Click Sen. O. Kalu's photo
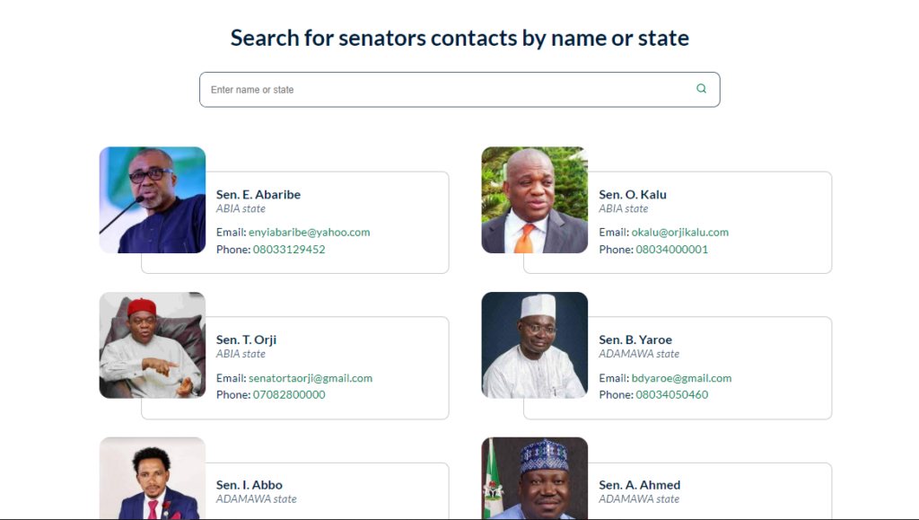The image size is (919, 520). point(534,199)
